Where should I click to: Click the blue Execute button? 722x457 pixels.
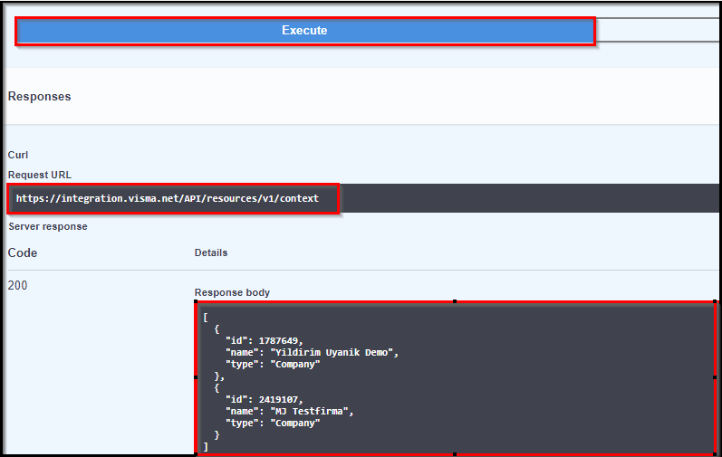[x=304, y=31]
